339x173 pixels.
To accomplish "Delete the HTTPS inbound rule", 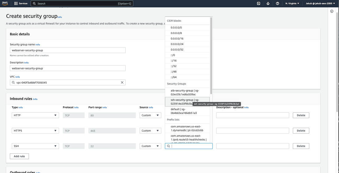I will 301,131.
